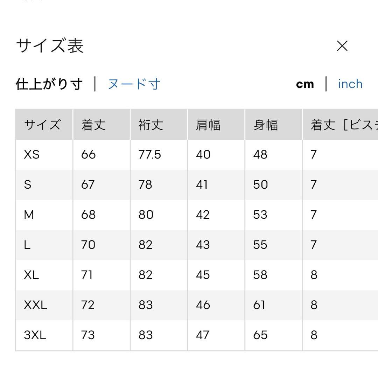Click the サイズ表 dialog title
378x378 pixels.
pyautogui.click(x=50, y=46)
